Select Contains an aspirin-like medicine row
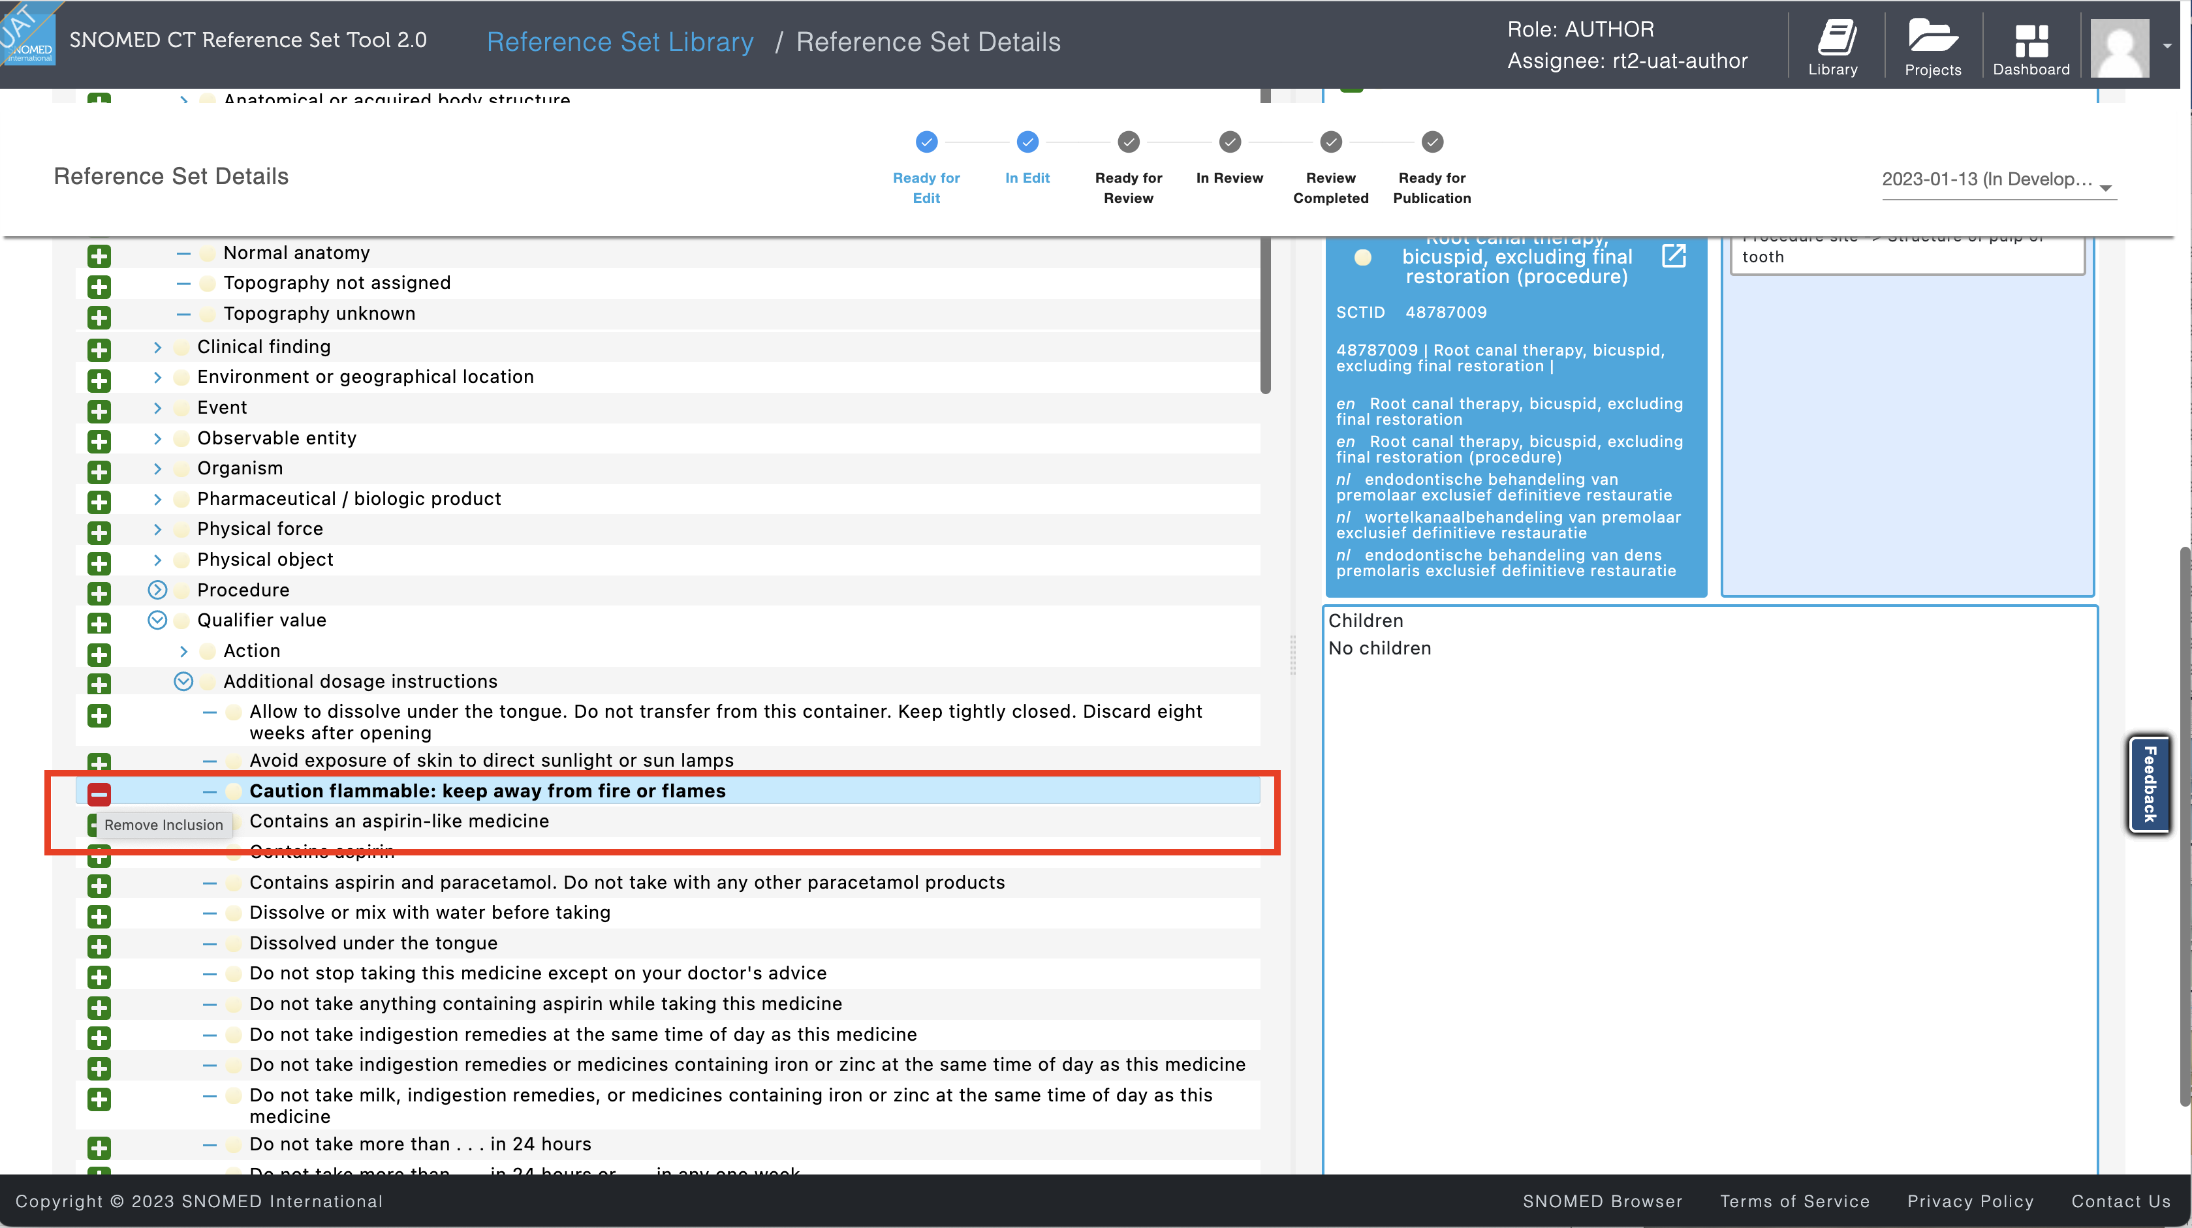Image resolution: width=2192 pixels, height=1228 pixels. click(x=668, y=821)
